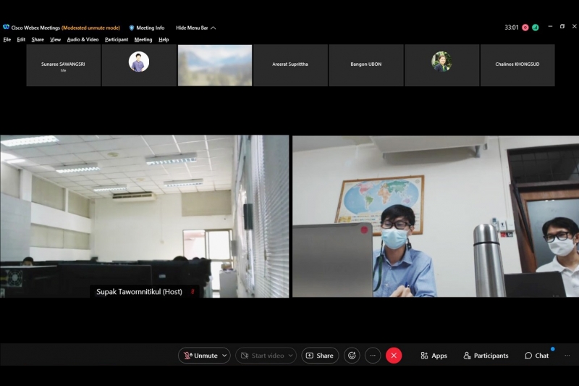Image resolution: width=579 pixels, height=386 pixels.
Task: Open the Participant menu
Action: pos(117,39)
